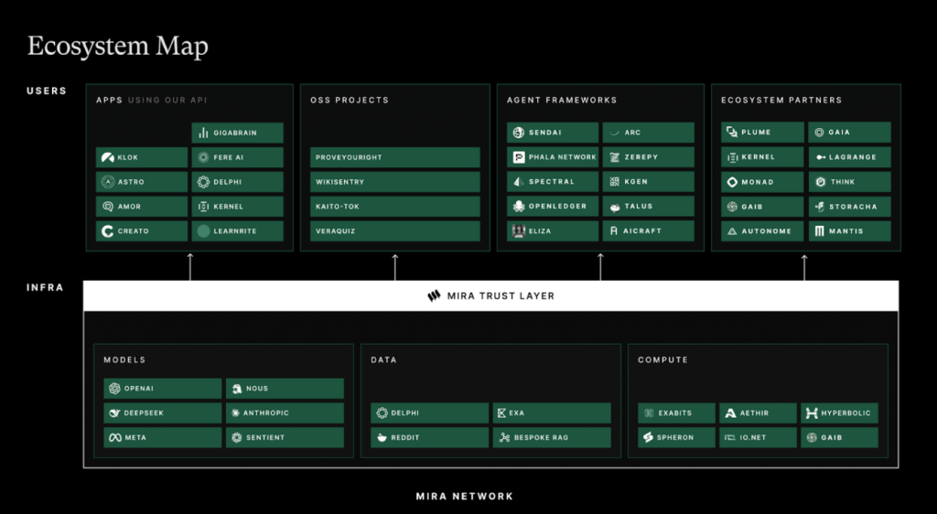Click the Reddit logo icon
937x514 pixels.
point(382,438)
